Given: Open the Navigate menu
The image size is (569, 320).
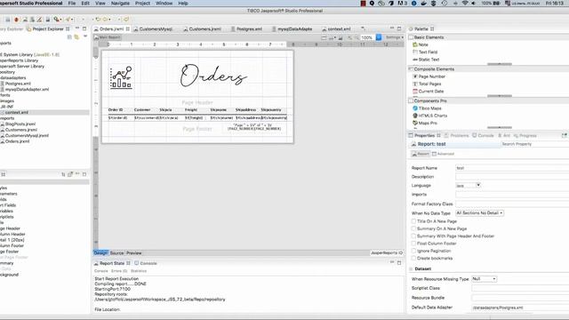Looking at the screenshot, I should point(120,4).
